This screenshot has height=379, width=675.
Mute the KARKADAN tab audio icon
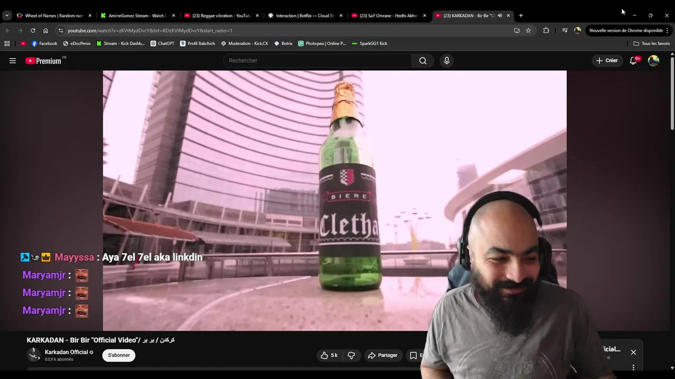500,15
